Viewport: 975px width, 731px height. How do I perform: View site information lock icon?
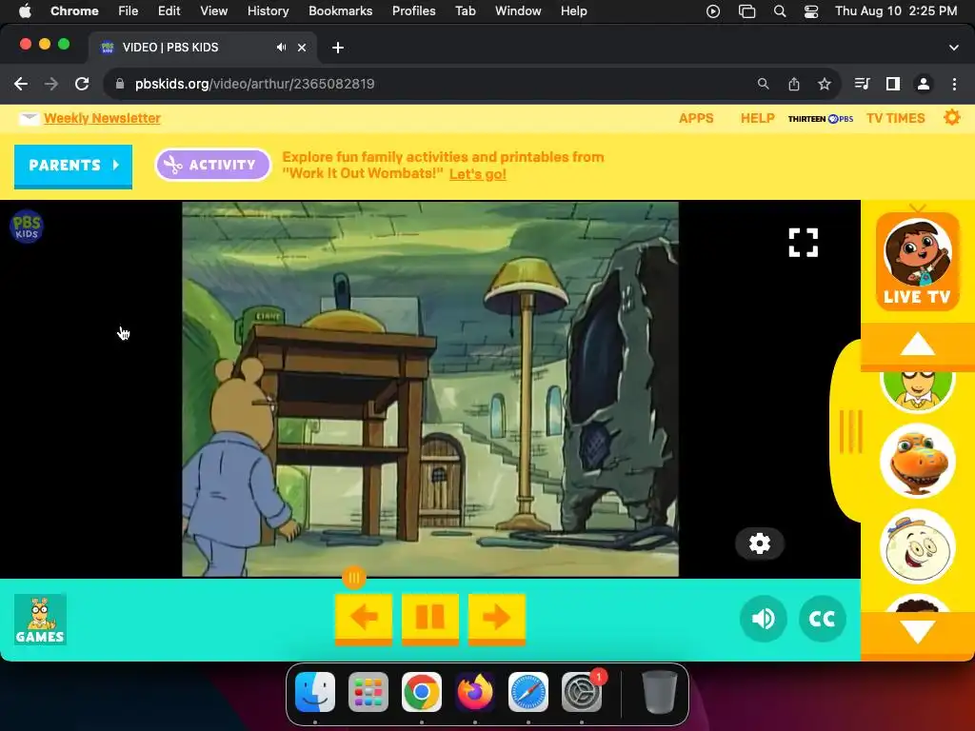pyautogui.click(x=120, y=84)
